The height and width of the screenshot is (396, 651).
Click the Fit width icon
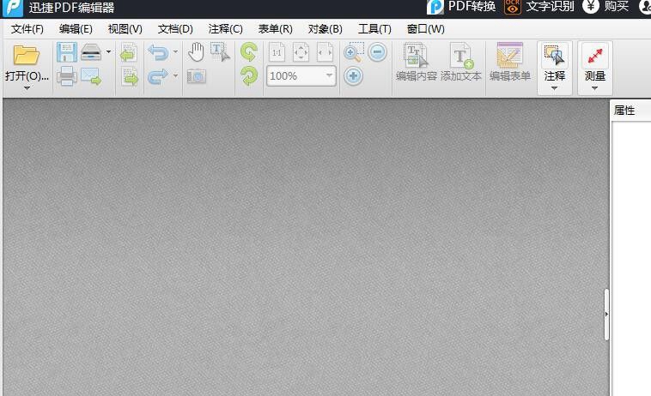coord(325,52)
